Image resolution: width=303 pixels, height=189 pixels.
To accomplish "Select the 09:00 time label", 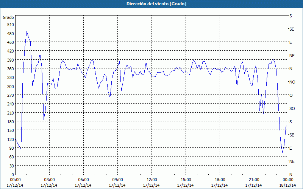I will tap(117, 180).
